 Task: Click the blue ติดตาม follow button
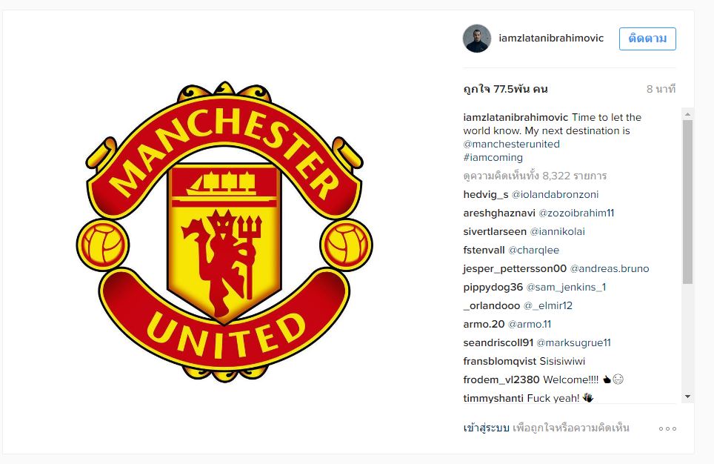click(647, 39)
